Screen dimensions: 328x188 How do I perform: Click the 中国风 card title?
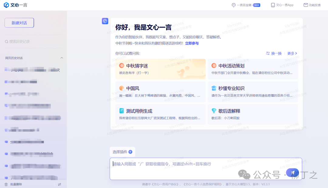point(133,89)
